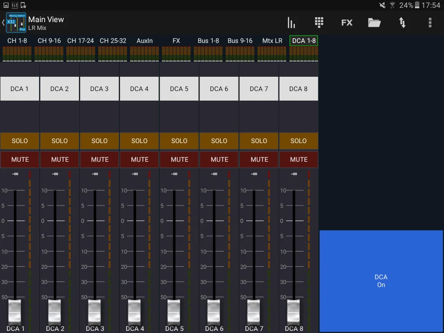Select the DCA 7 name button
This screenshot has height=333, width=444.
coord(259,88)
